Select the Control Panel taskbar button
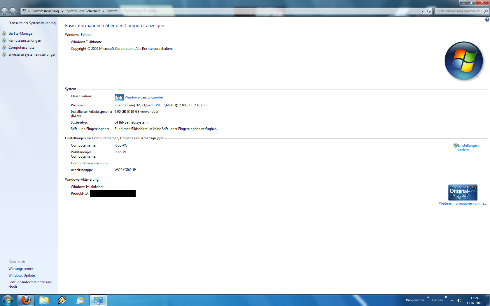Screen dimensions: 490x306 (98, 300)
